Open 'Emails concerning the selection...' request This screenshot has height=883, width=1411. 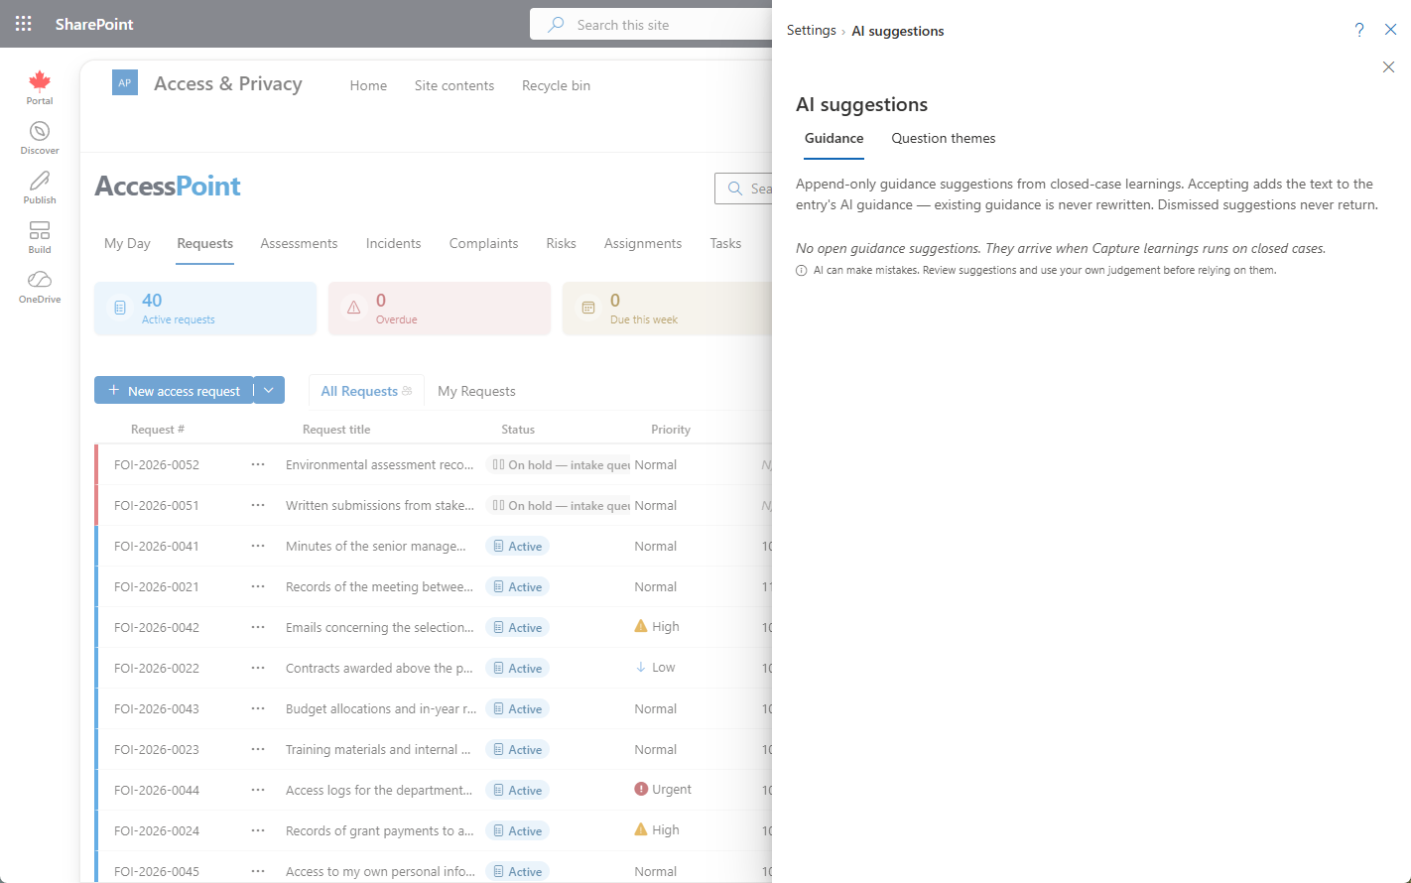tap(380, 627)
